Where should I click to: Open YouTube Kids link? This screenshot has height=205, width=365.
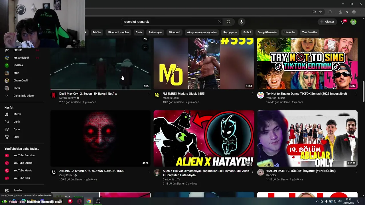pos(22,178)
